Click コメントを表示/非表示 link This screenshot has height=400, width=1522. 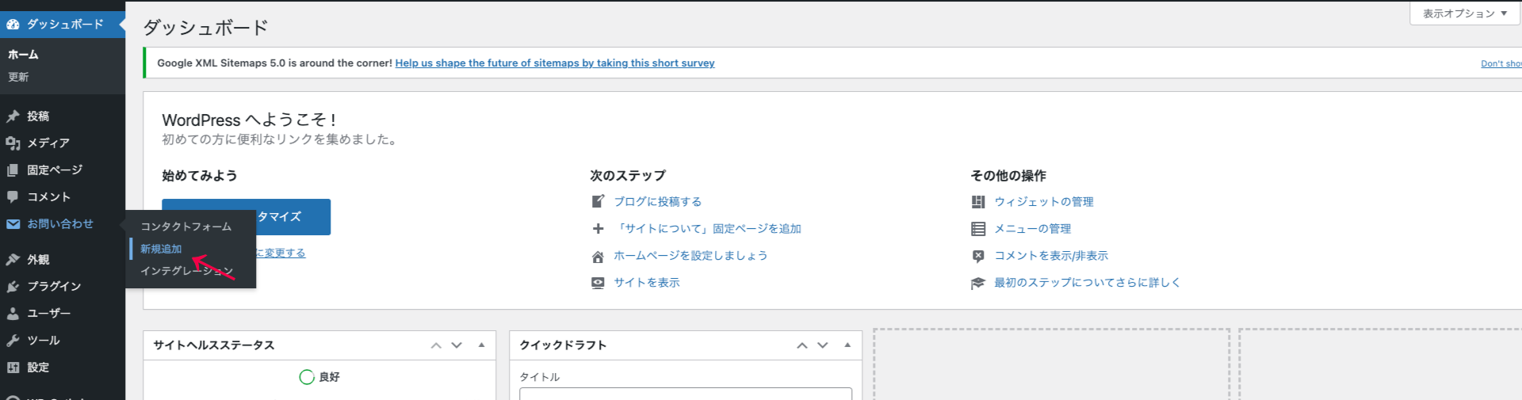1051,256
